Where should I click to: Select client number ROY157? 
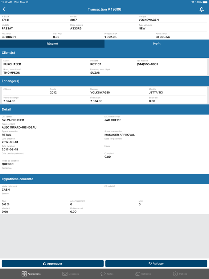coord(96,64)
